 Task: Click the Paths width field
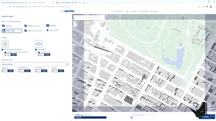click(x=55, y=71)
